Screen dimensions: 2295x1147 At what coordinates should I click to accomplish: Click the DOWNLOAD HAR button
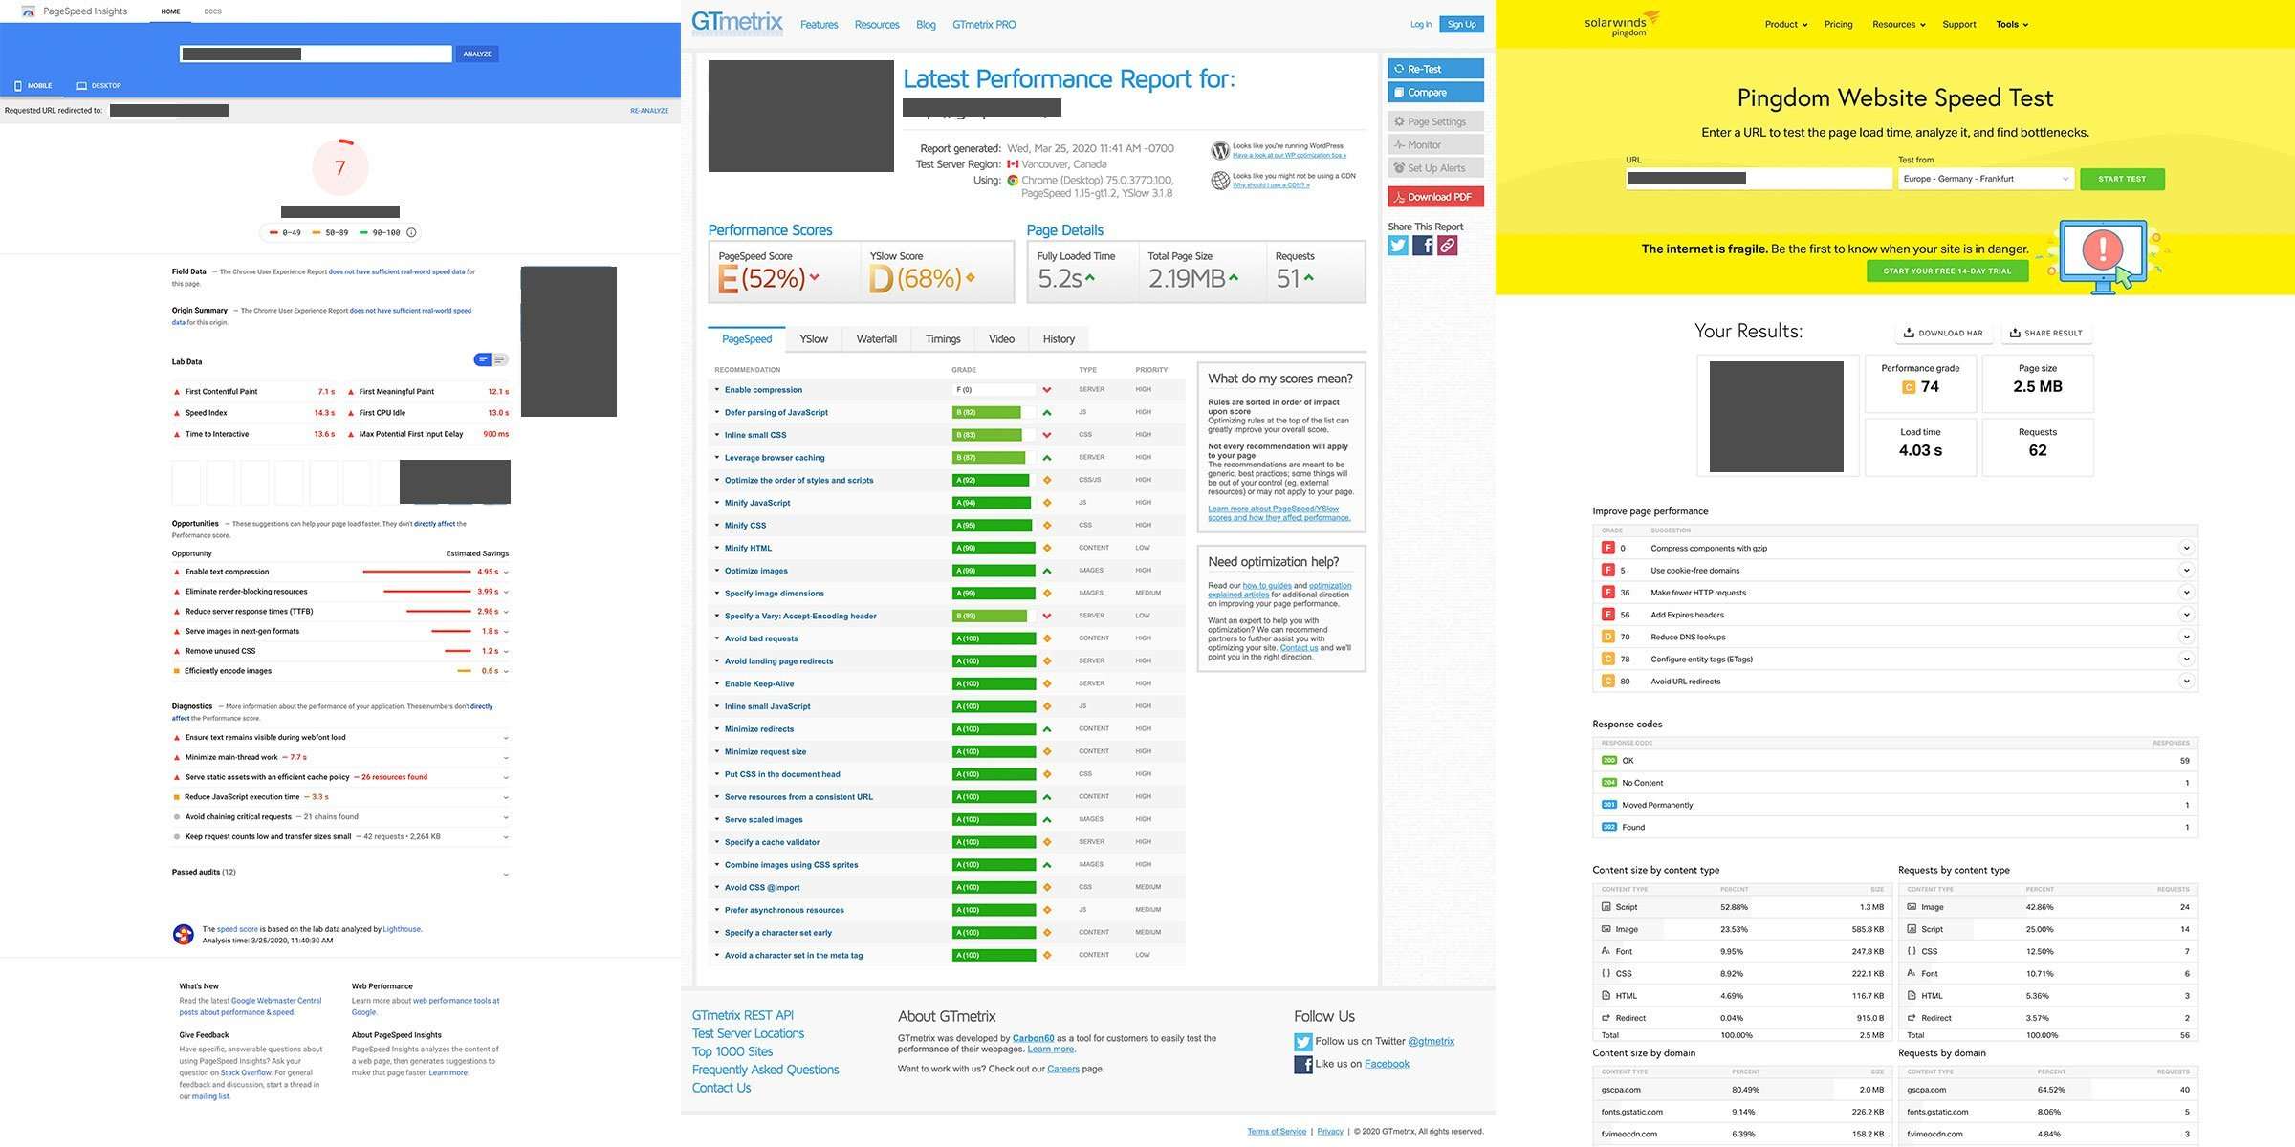[1943, 334]
